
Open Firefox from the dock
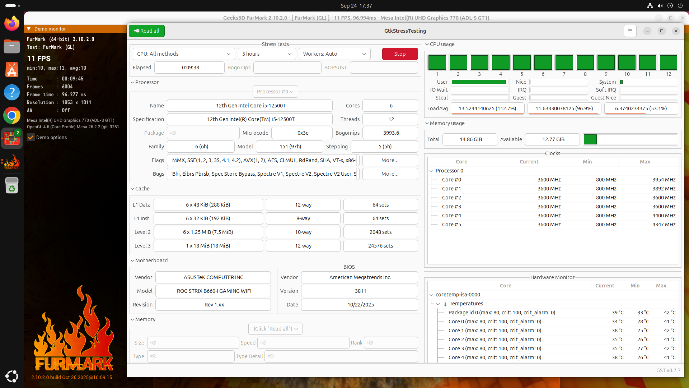[12, 23]
